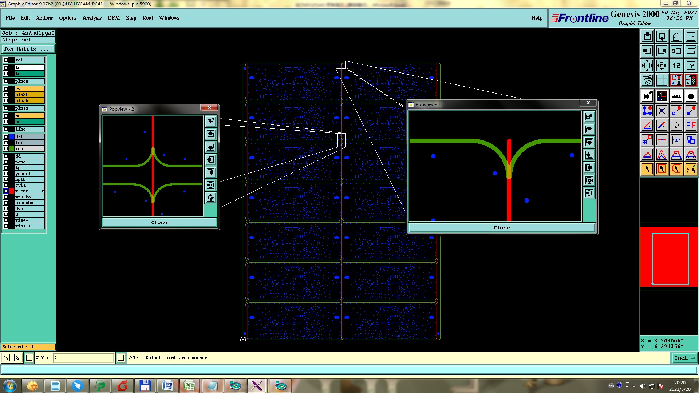Select the net selection arrow tool
Screen dimensions: 699x393
point(691,169)
